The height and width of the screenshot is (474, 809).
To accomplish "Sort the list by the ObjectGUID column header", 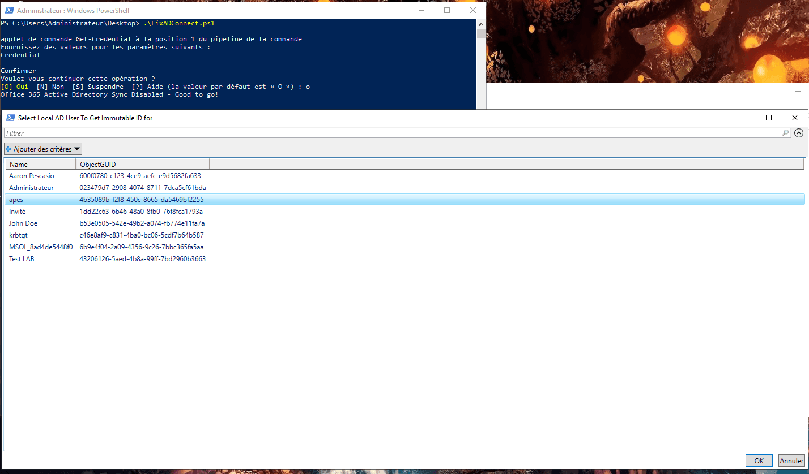I will tap(142, 165).
